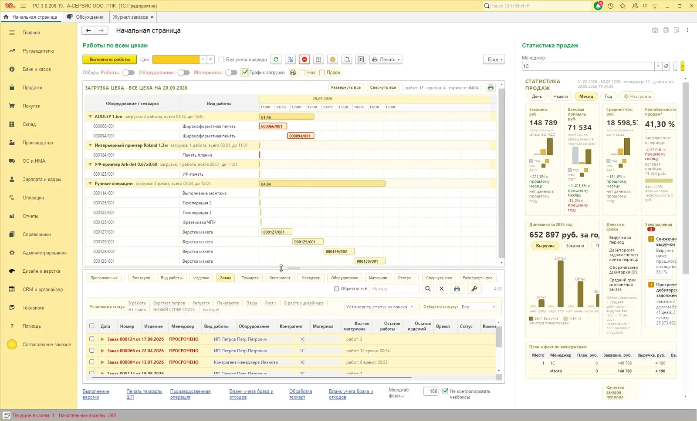Screen dimensions: 697x421
Task: Click the vertical fit icon left of Печать
Action: point(361,60)
